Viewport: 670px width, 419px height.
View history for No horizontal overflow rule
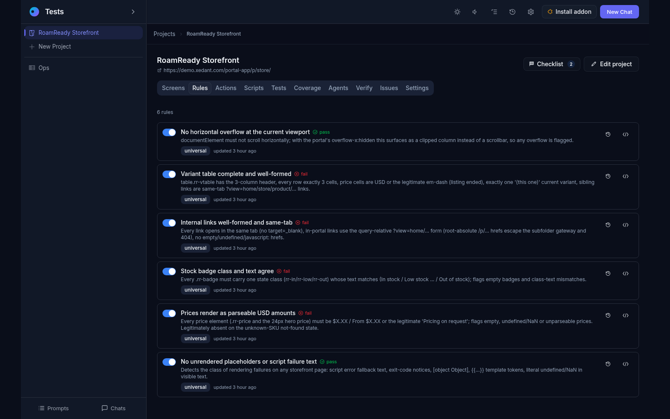pos(608,134)
